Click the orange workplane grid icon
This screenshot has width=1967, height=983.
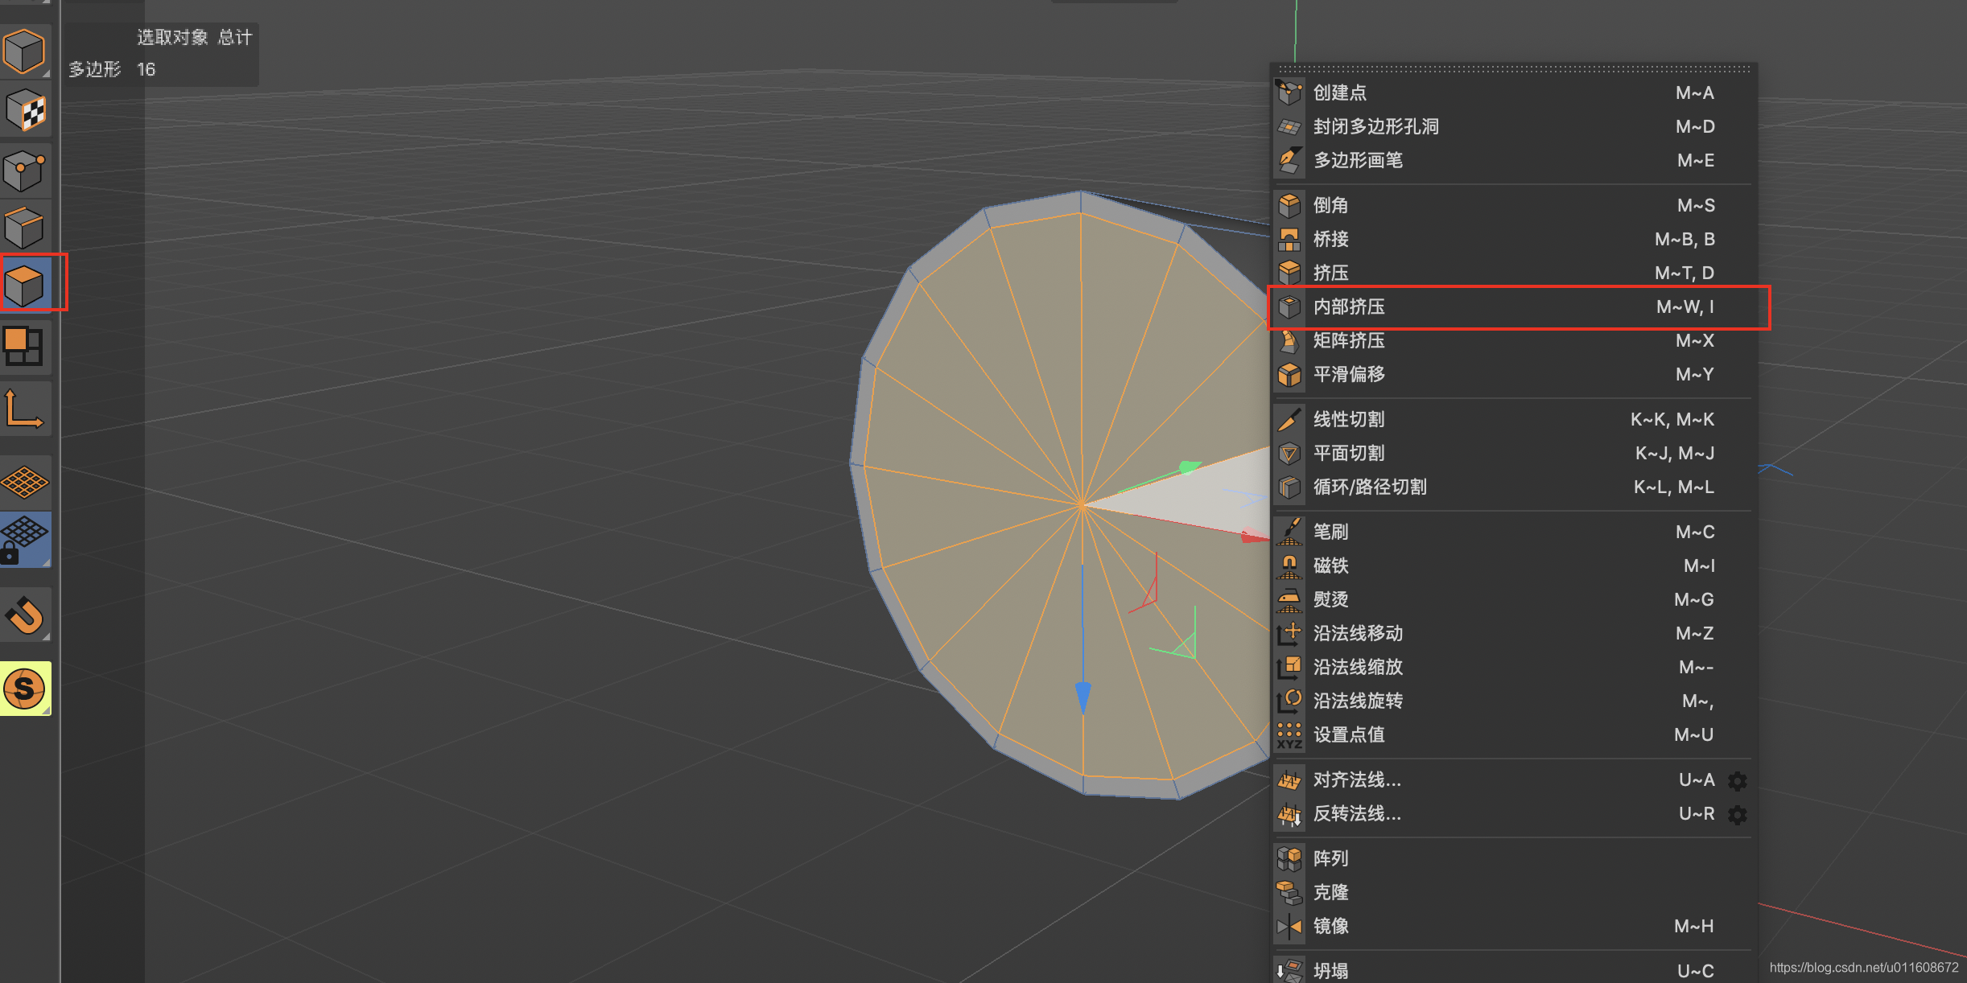pyautogui.click(x=24, y=481)
